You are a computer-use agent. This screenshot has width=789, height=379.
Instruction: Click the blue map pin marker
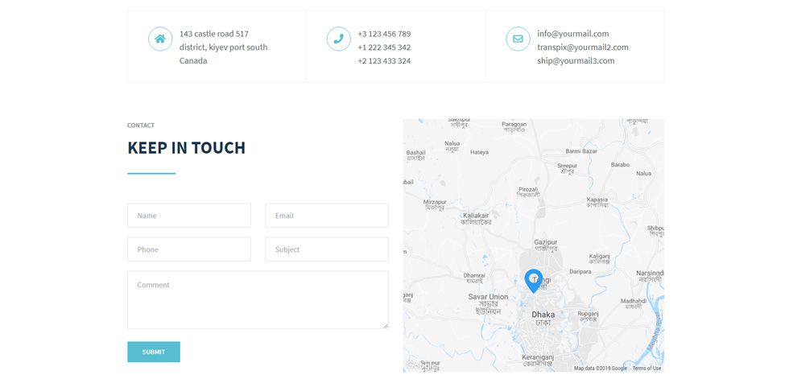point(533,281)
